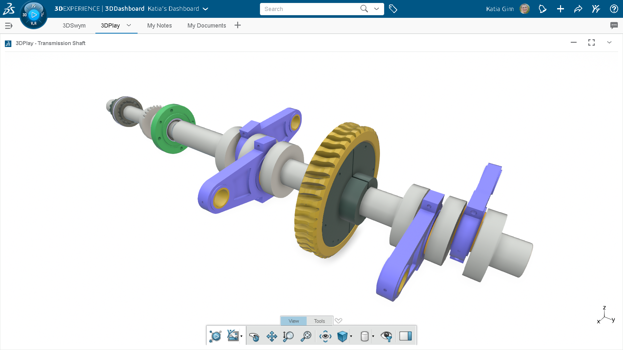Image resolution: width=623 pixels, height=350 pixels.
Task: Toggle the visibility filter eye icon
Action: pos(386,336)
